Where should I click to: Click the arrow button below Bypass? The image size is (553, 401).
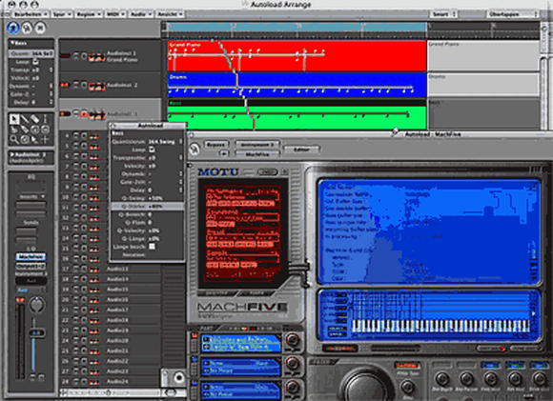pos(224,153)
